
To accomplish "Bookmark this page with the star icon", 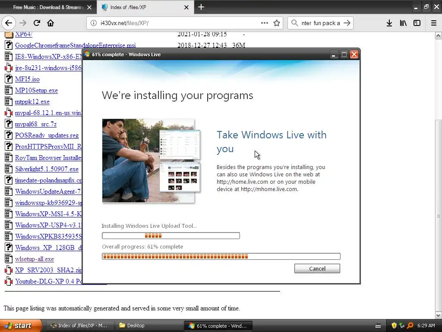I will point(277,23).
